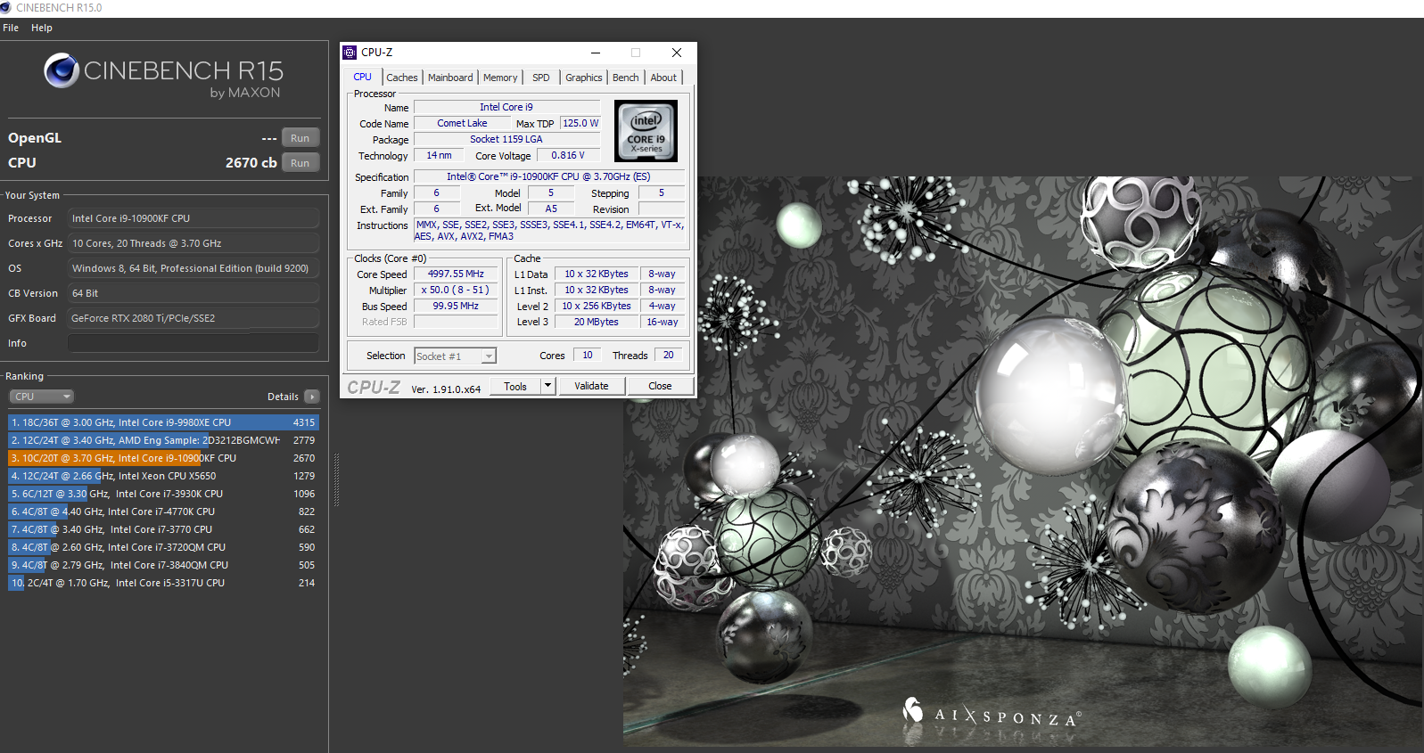1424x753 pixels.
Task: Select ranking row AMD Eng Sample
Action: tap(163, 440)
